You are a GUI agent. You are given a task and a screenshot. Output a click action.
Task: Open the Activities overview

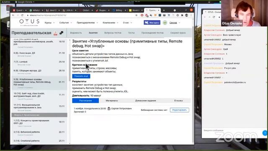[x=6, y=2]
